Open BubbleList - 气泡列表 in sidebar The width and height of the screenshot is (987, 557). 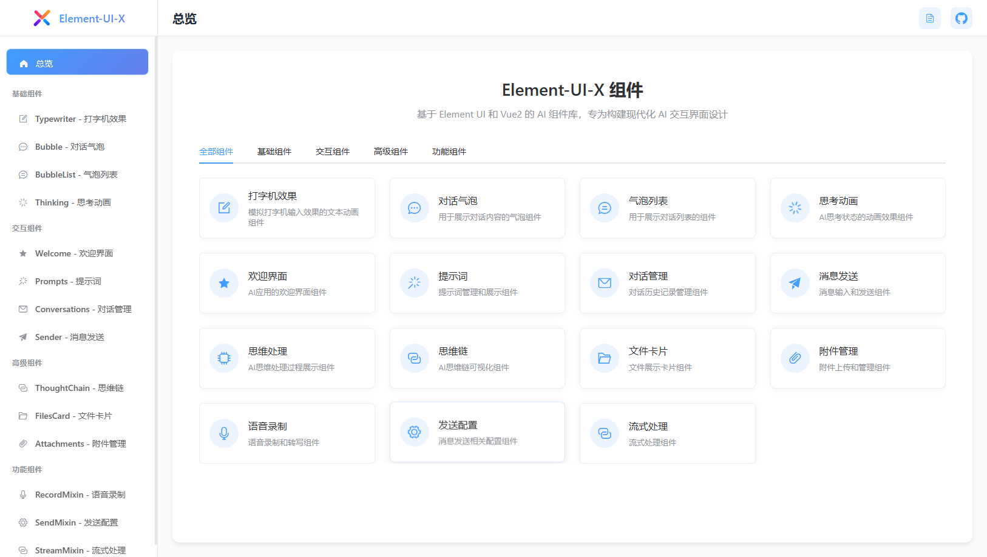pos(77,175)
